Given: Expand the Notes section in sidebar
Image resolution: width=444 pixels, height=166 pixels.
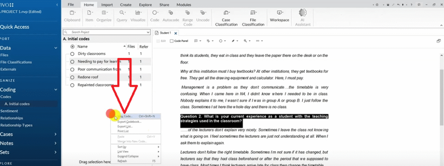Looking at the screenshot, I should [x=56, y=143].
